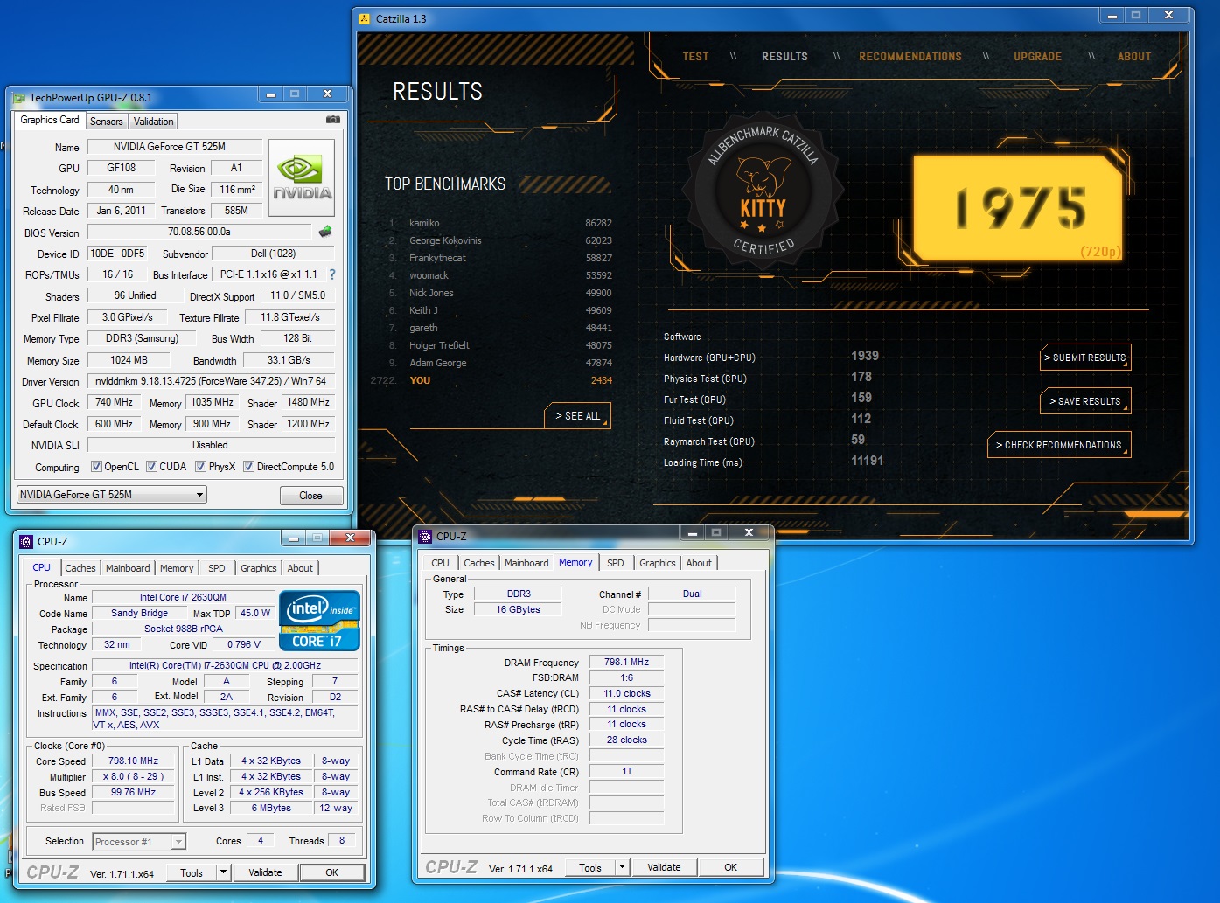Click the NVIDIA SLI field showing Disabled
The image size is (1220, 903).
click(x=211, y=445)
